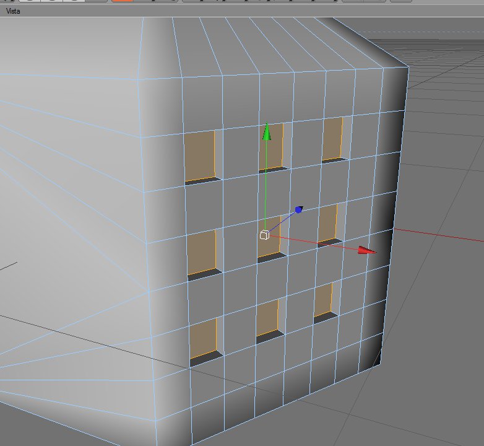Select the bottom-middle orange window polygon
This screenshot has width=484, height=446.
click(x=267, y=318)
